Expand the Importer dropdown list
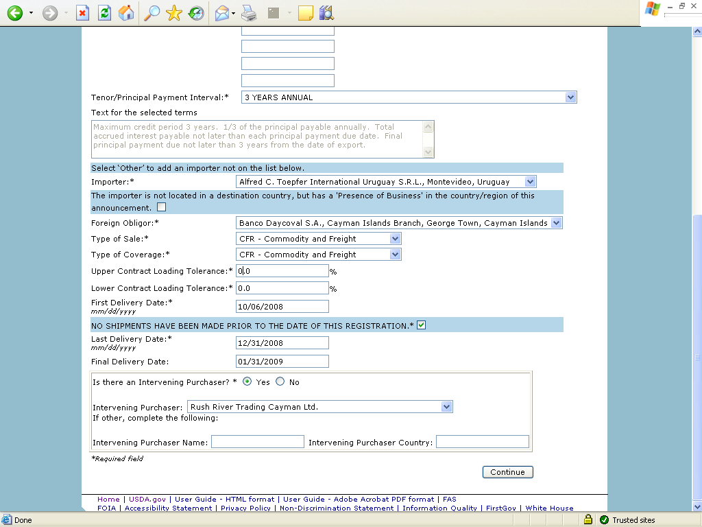The height and width of the screenshot is (527, 702). coord(529,182)
